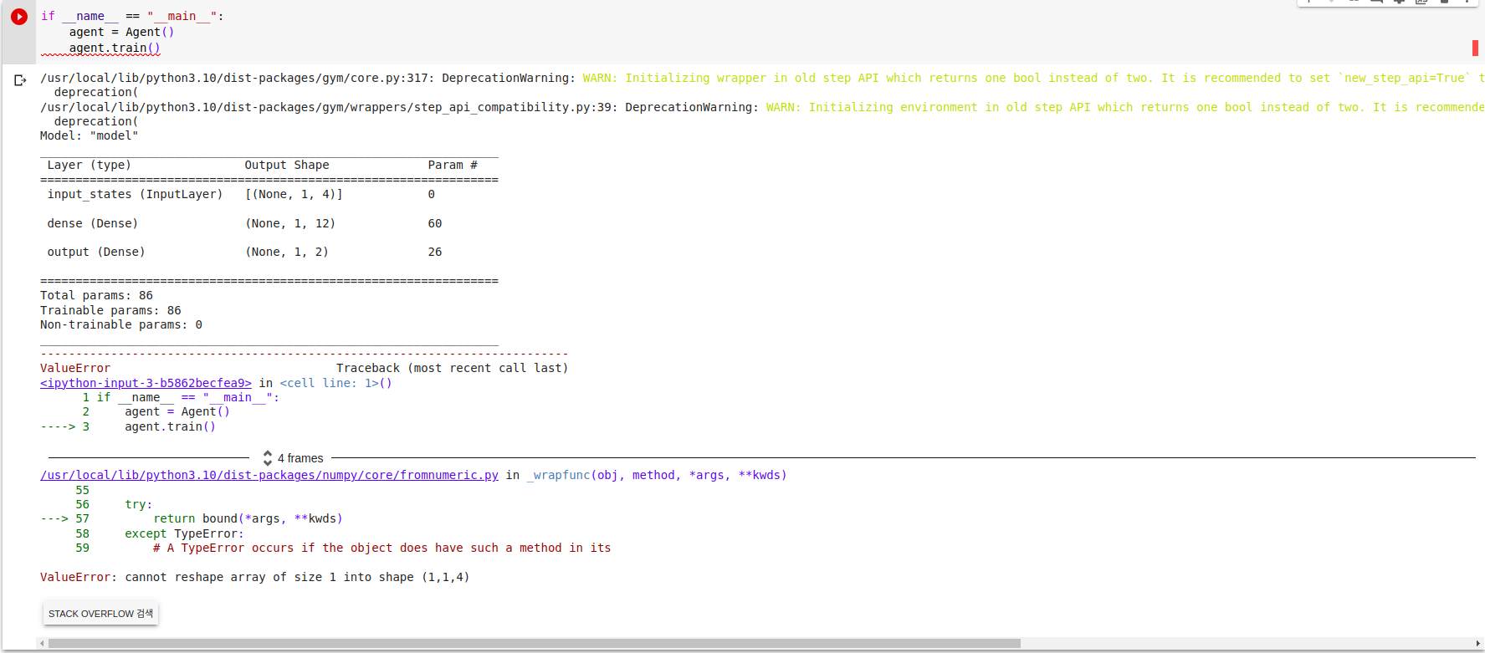The width and height of the screenshot is (1485, 653).
Task: Select 'ValueError: cannot reshape array' error message
Action: pyautogui.click(x=255, y=577)
